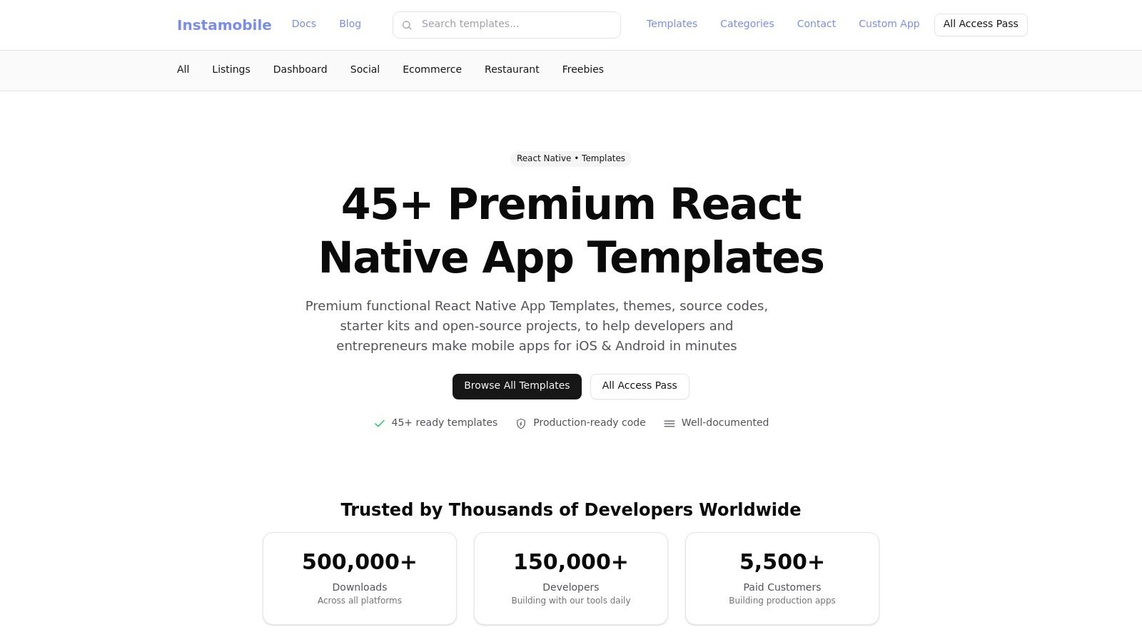Visit the Blog

(350, 24)
